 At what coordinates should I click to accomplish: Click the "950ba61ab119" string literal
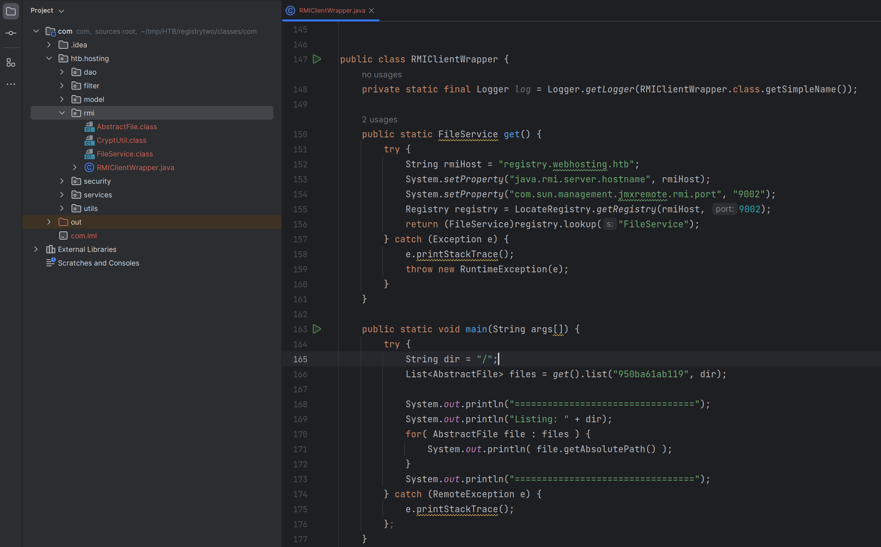(x=651, y=374)
